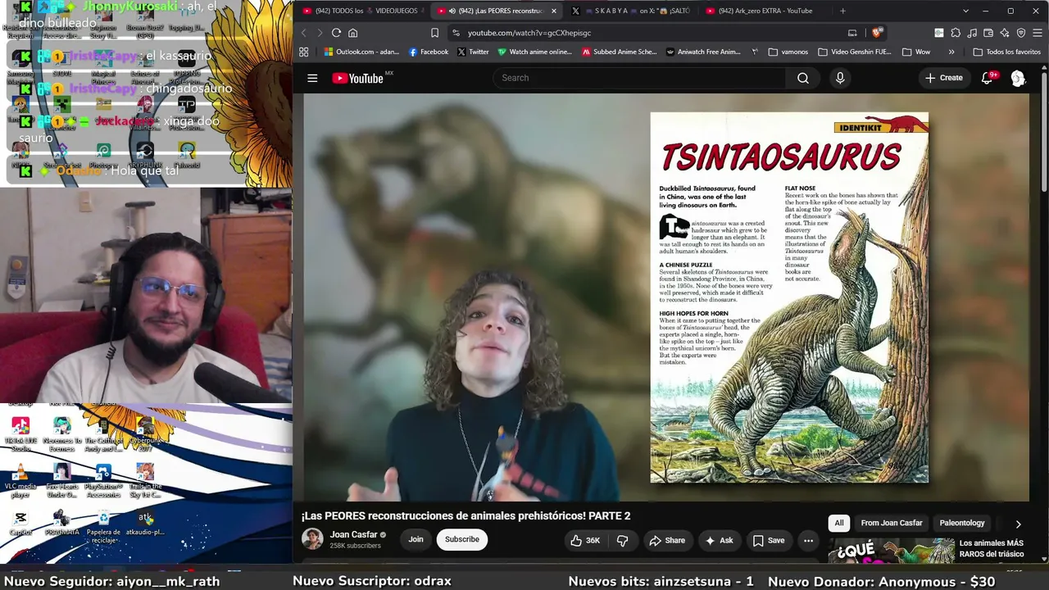Open the browser apps grid icon

point(303,52)
